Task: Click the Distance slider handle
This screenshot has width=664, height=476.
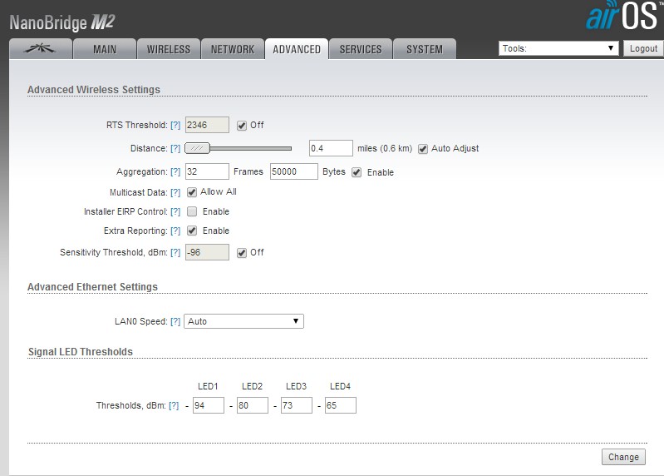Action: coord(197,148)
